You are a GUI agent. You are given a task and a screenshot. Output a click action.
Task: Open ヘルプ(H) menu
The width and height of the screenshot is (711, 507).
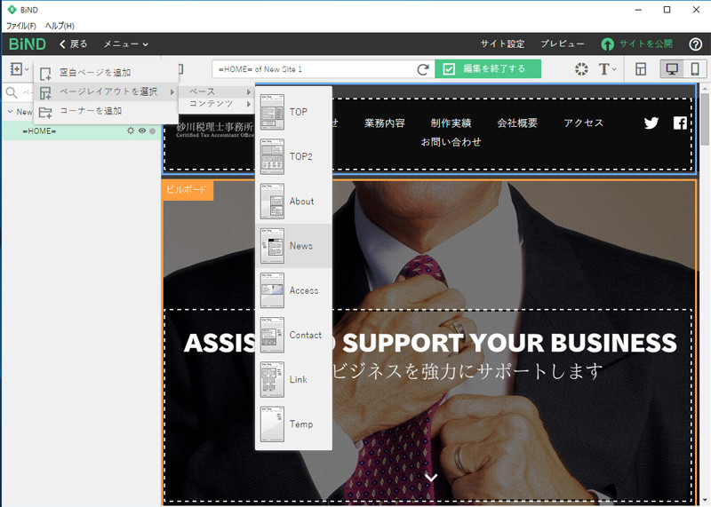click(x=60, y=26)
